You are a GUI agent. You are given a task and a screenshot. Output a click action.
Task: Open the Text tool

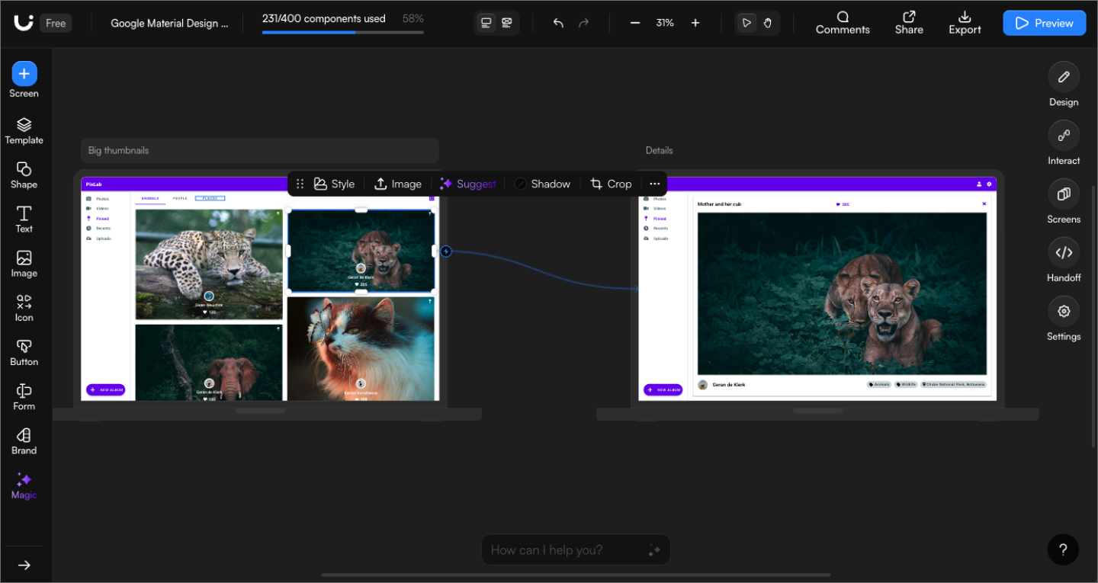click(x=24, y=219)
